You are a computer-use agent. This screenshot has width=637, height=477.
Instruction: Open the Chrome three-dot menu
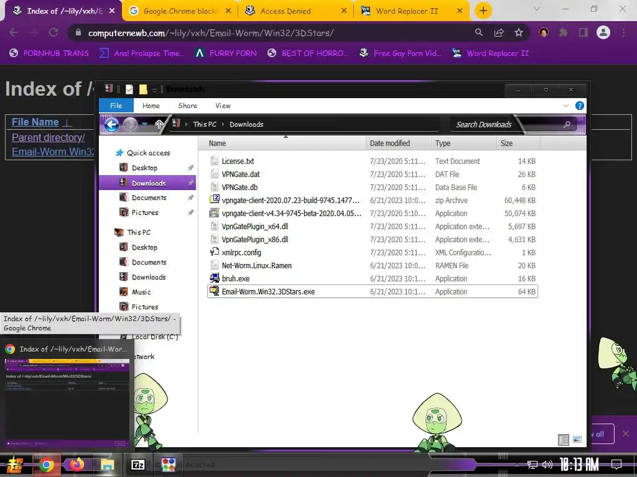coord(623,32)
